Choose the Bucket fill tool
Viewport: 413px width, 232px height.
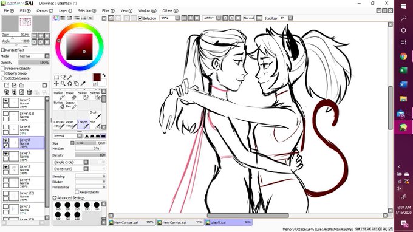click(x=59, y=105)
